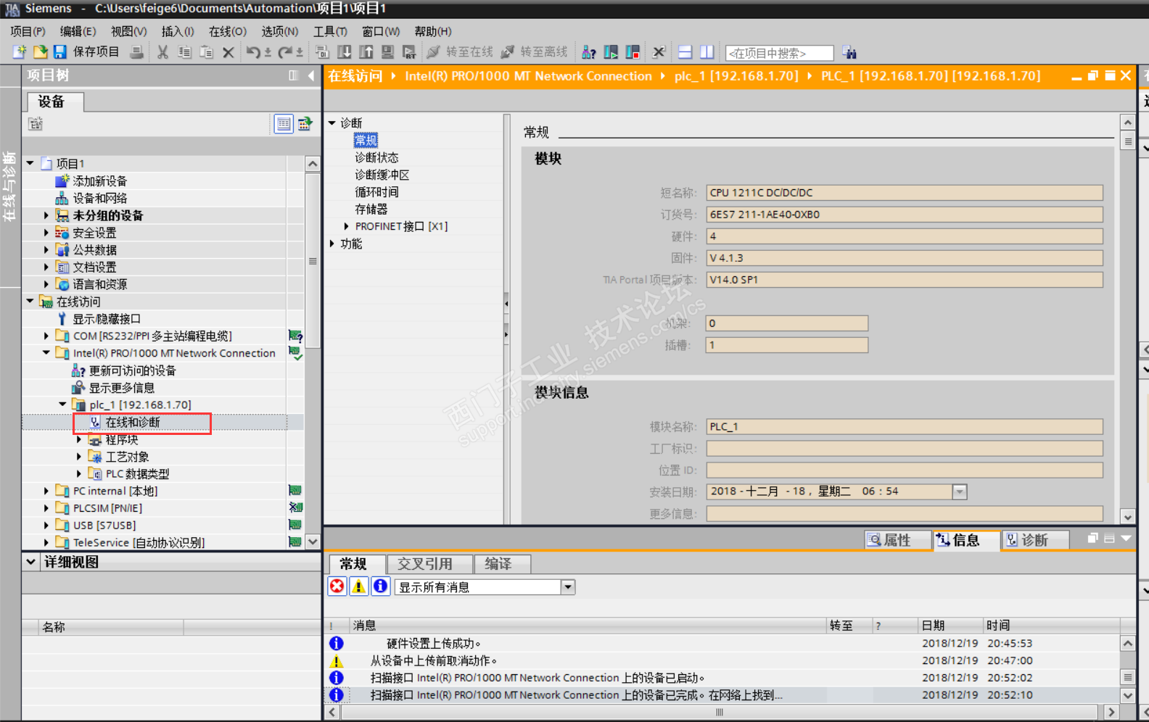Click the search in project input field

779,53
